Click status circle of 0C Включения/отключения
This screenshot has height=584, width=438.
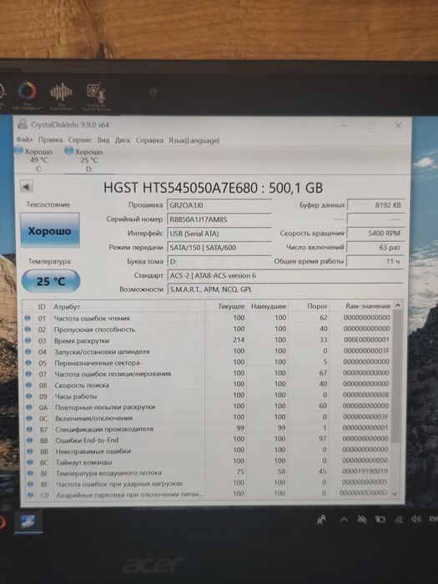tap(29, 418)
